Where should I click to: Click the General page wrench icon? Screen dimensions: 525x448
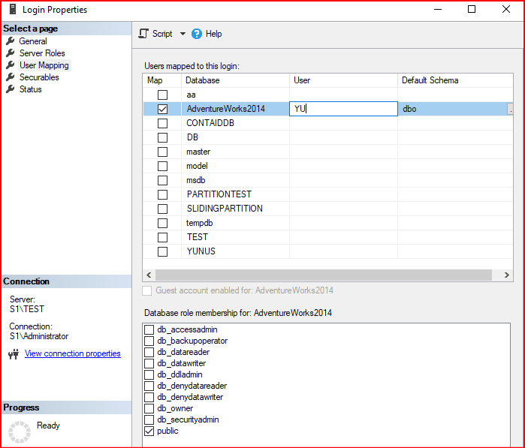pyautogui.click(x=11, y=41)
